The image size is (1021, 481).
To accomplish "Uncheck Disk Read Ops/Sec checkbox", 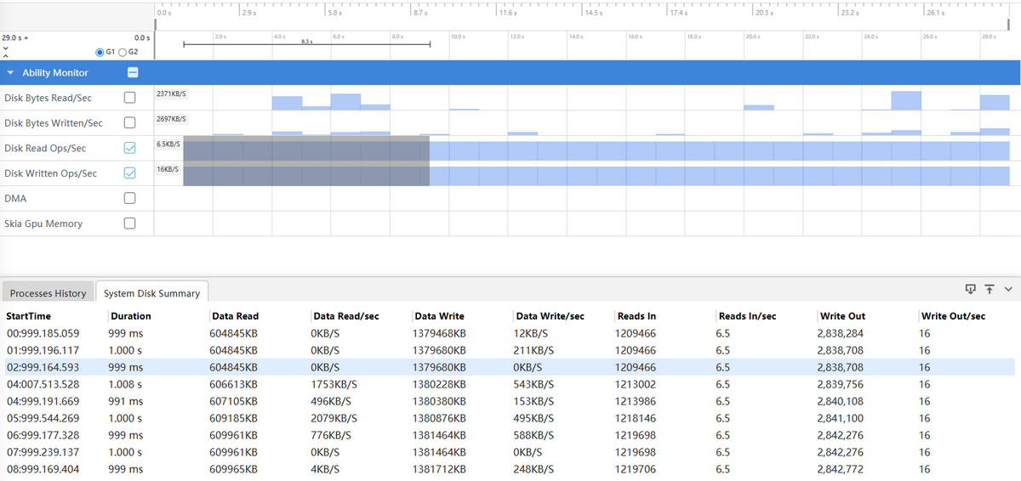I will tap(129, 148).
